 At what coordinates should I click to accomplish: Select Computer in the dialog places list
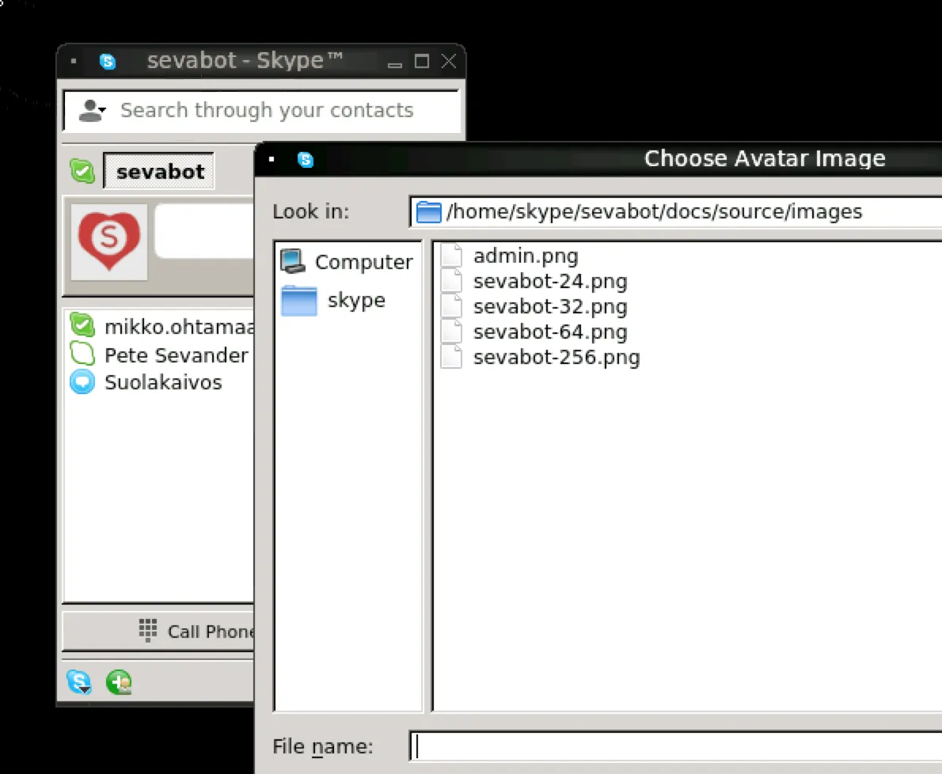364,263
